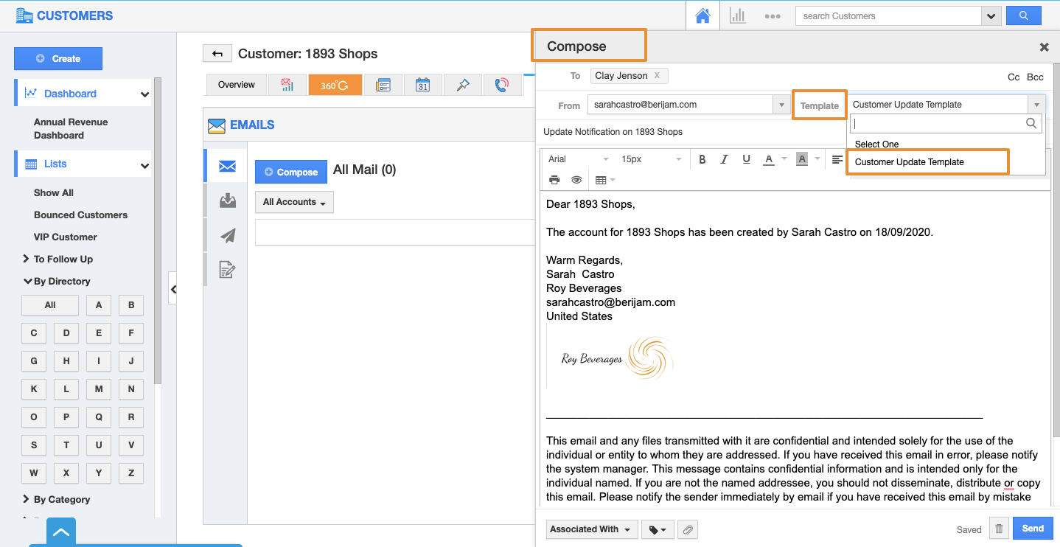Open the phone calls tab icon
The image size is (1060, 547).
tap(502, 85)
